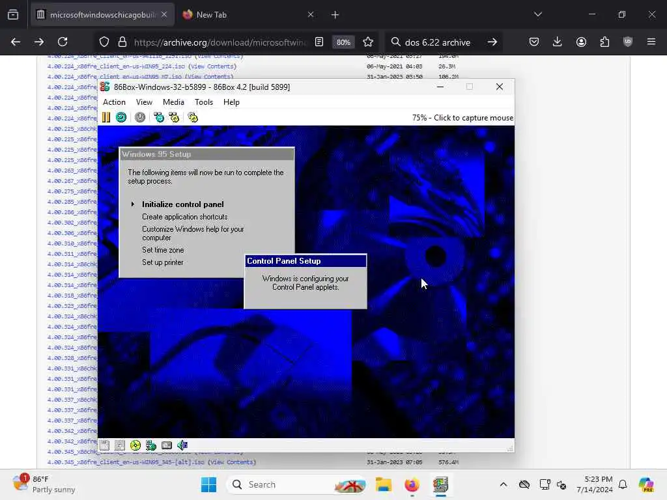
Task: Open the 86Box Help menu
Action: [x=231, y=102]
